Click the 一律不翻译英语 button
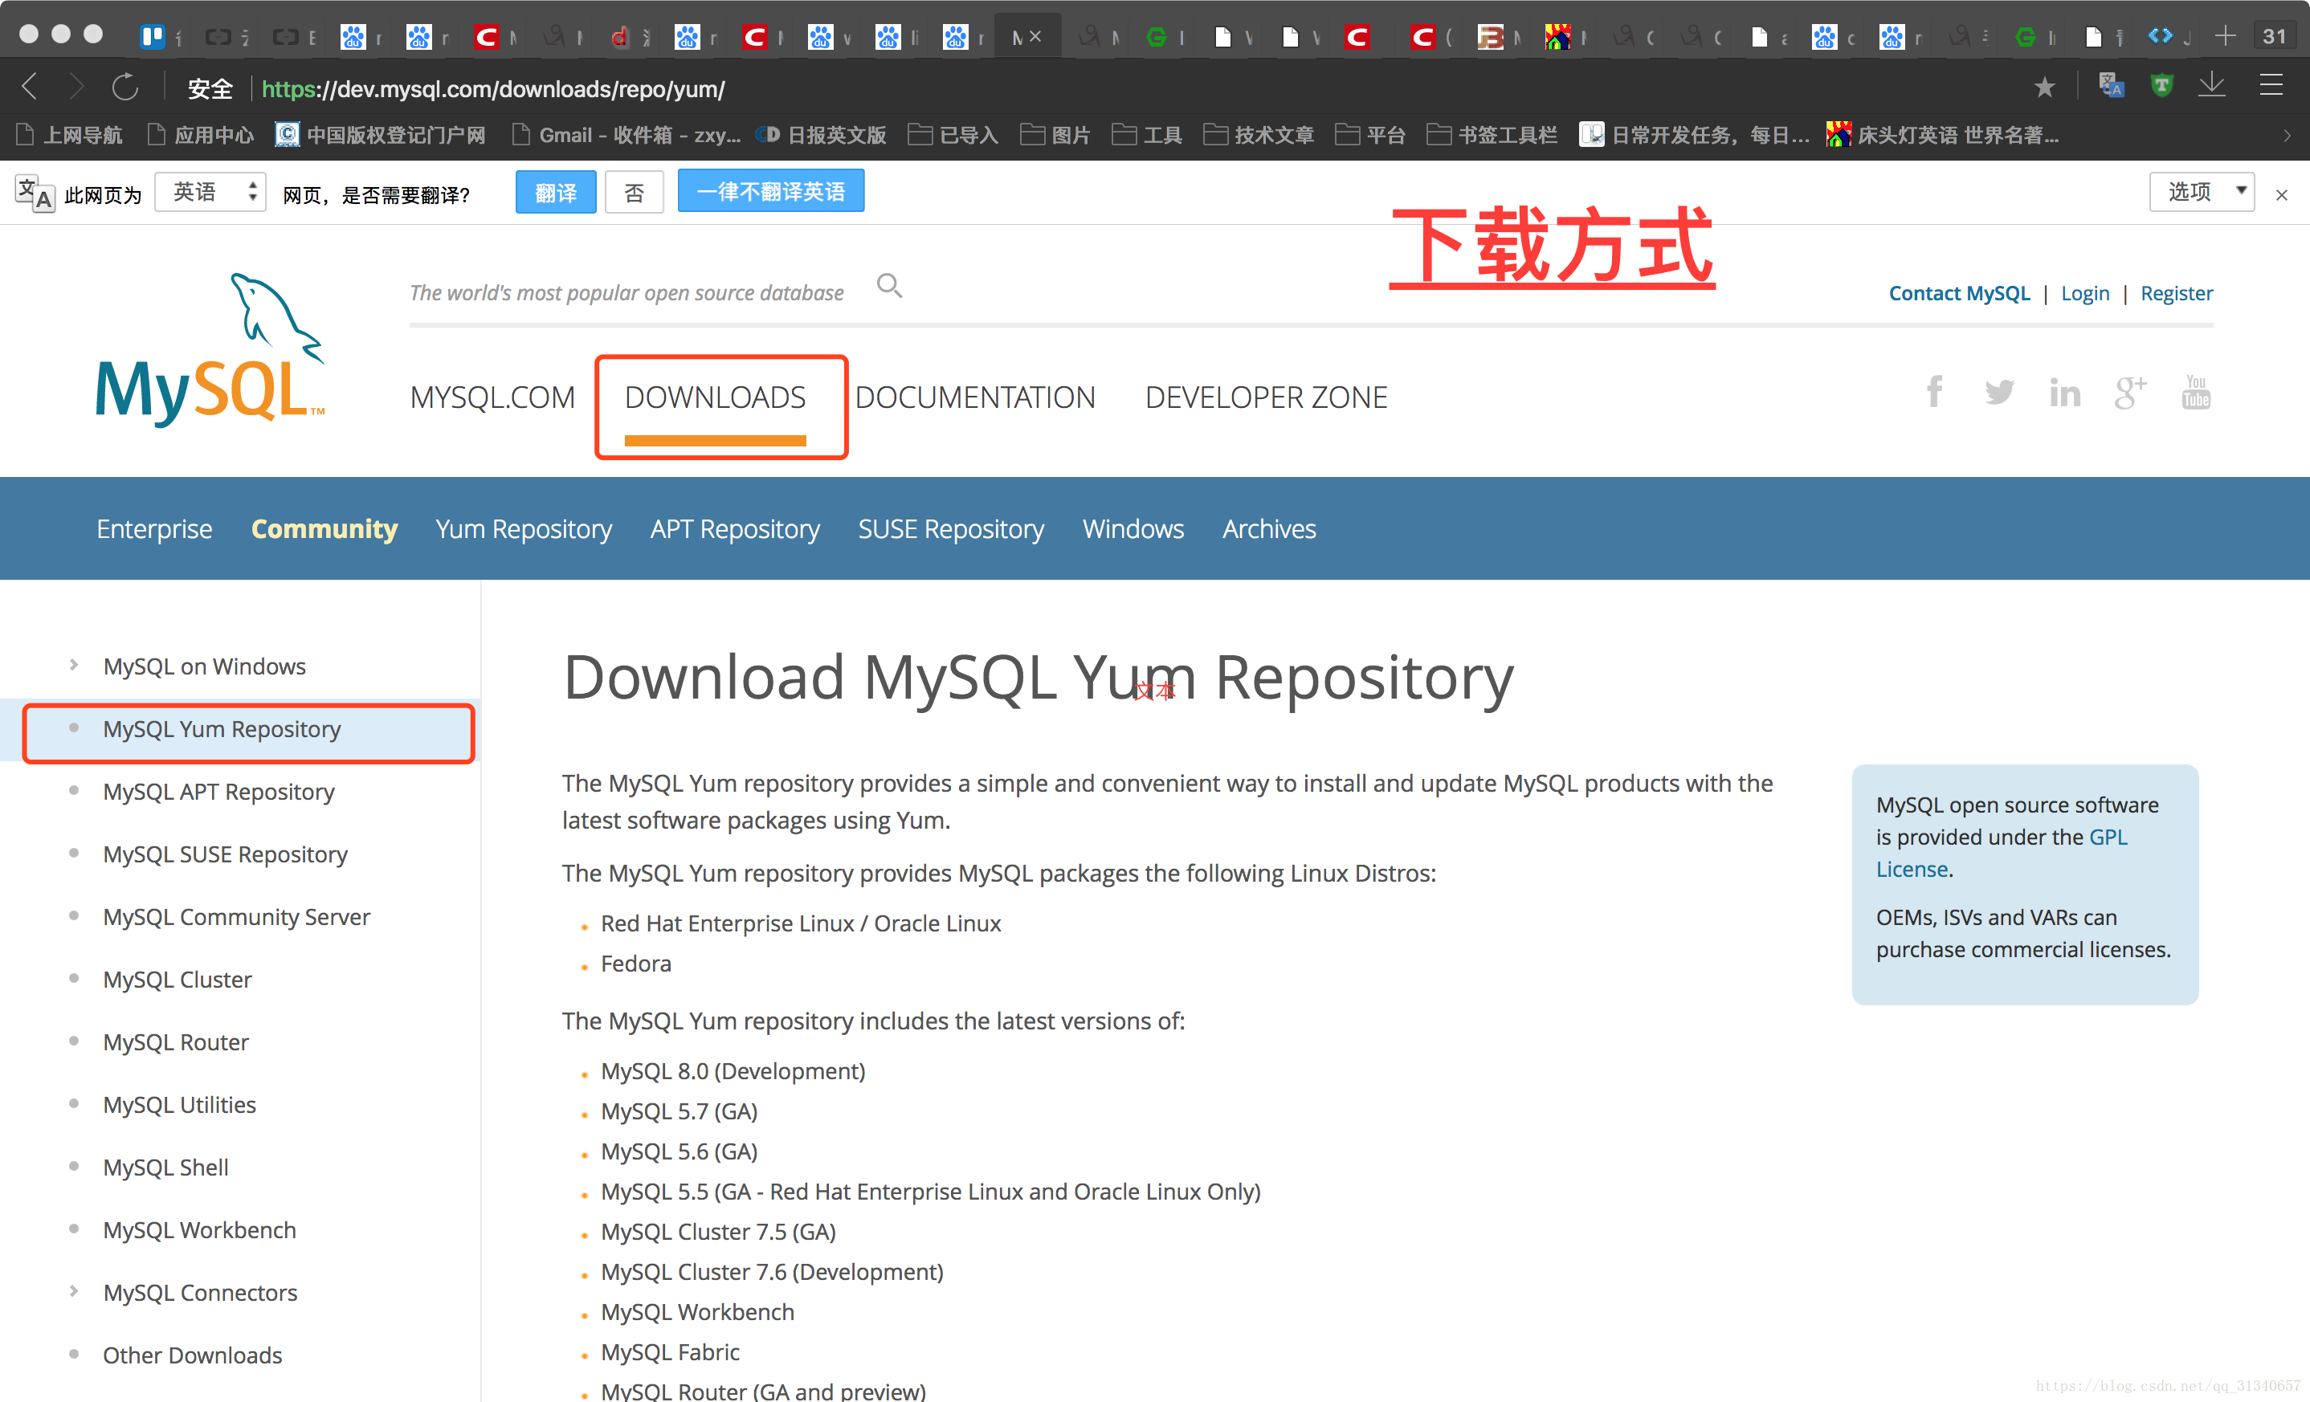2310x1402 pixels. click(770, 191)
